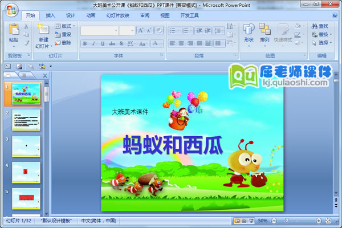Open the Select (选择) dropdown
The width and height of the screenshot is (342, 228).
321,43
